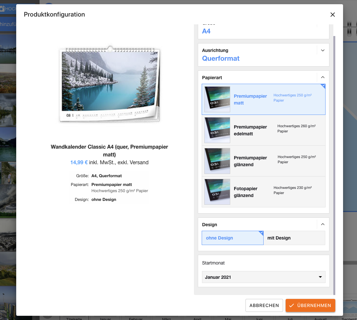Screen dimensions: 357x320
Task: Select Premiumpapier edelmatt option
Action: pos(263,130)
